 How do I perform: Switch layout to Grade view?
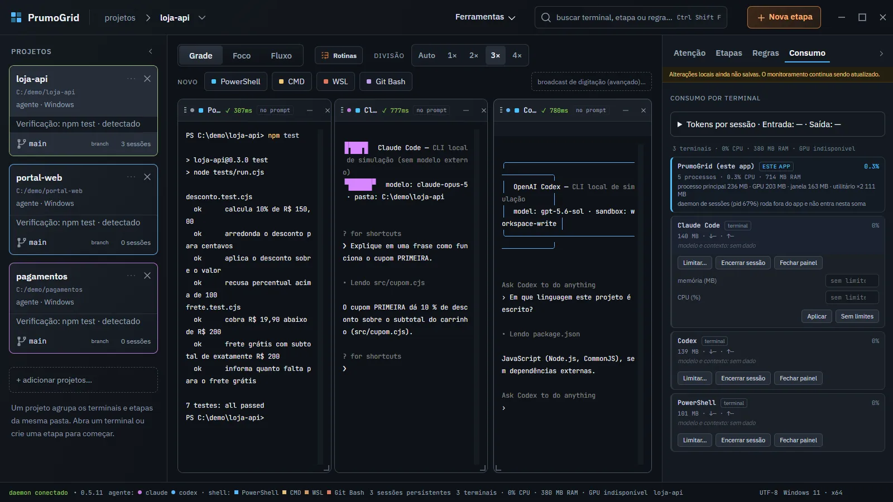pyautogui.click(x=201, y=55)
